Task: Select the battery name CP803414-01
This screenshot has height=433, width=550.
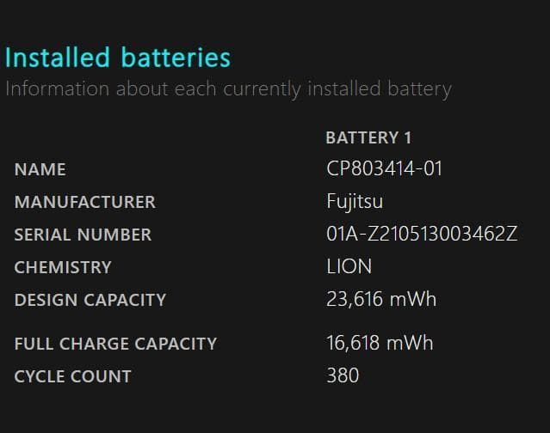Action: point(384,168)
